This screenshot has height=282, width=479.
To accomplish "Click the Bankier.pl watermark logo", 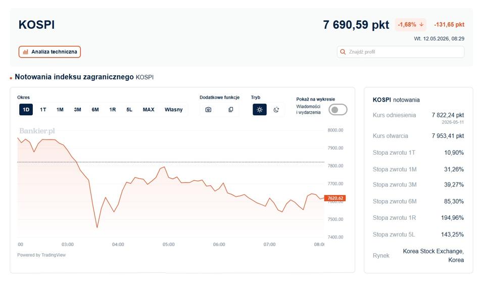I will [37, 131].
